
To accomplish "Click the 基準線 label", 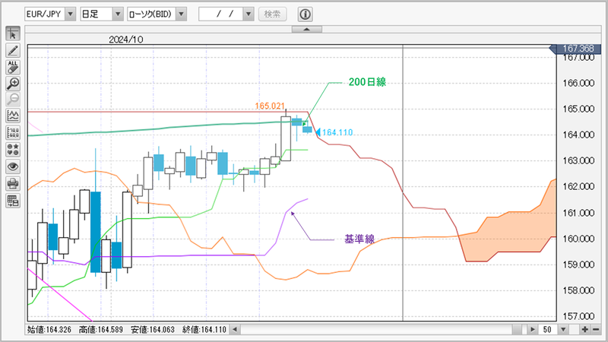I will click(359, 239).
